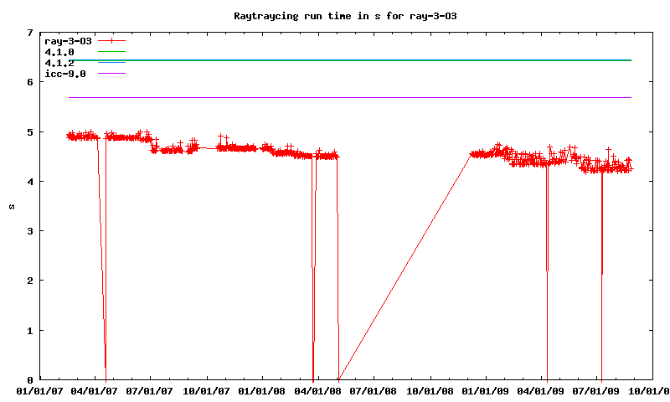
Task: Select the icc-9.0 legend label
Action: click(62, 74)
